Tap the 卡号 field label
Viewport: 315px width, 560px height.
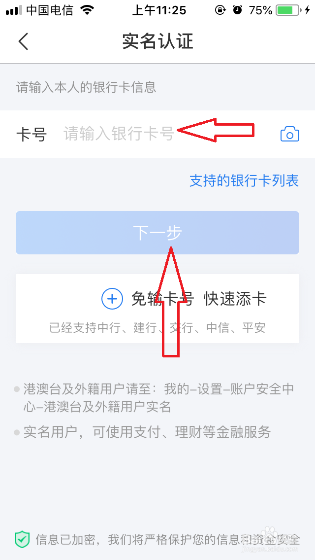point(31,134)
